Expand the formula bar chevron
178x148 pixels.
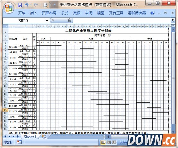(173, 20)
